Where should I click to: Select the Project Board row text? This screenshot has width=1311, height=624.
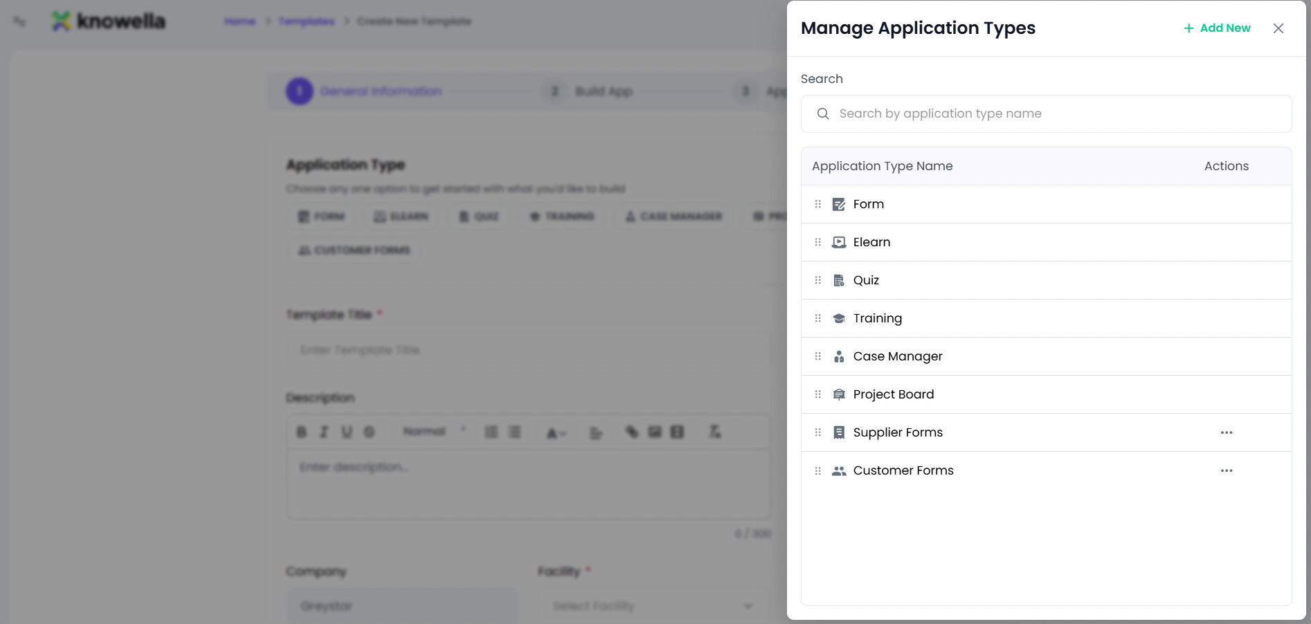click(x=894, y=394)
